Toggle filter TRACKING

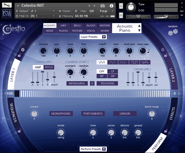(107, 84)
